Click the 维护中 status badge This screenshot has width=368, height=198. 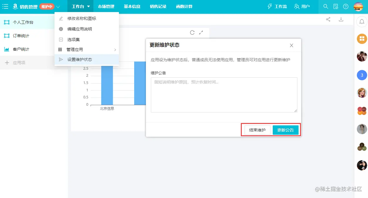pyautogui.click(x=47, y=6)
